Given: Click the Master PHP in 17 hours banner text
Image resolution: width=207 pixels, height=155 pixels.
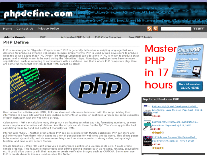Looking at the screenshot, I should tap(160, 67).
